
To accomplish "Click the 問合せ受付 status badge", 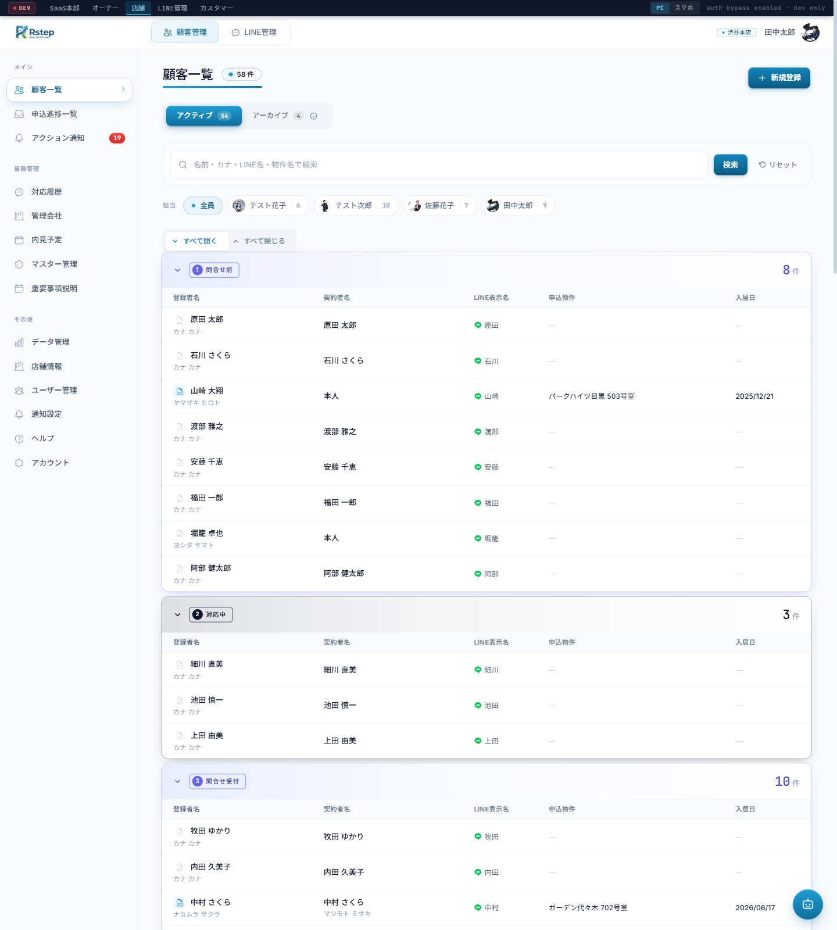I will [x=217, y=782].
